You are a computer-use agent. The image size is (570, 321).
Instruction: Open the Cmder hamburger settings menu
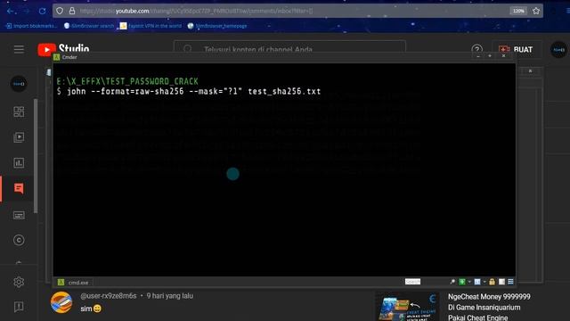(x=510, y=282)
